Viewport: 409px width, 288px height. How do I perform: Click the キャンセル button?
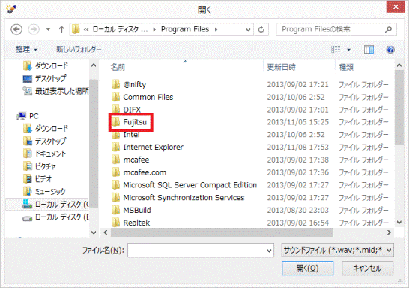pyautogui.click(x=367, y=268)
